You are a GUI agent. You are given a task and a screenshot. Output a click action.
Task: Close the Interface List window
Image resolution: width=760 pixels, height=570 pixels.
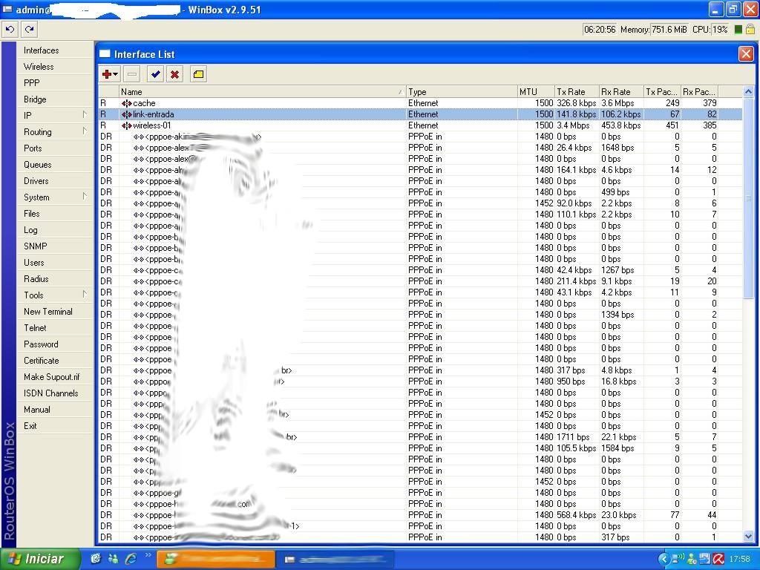746,53
